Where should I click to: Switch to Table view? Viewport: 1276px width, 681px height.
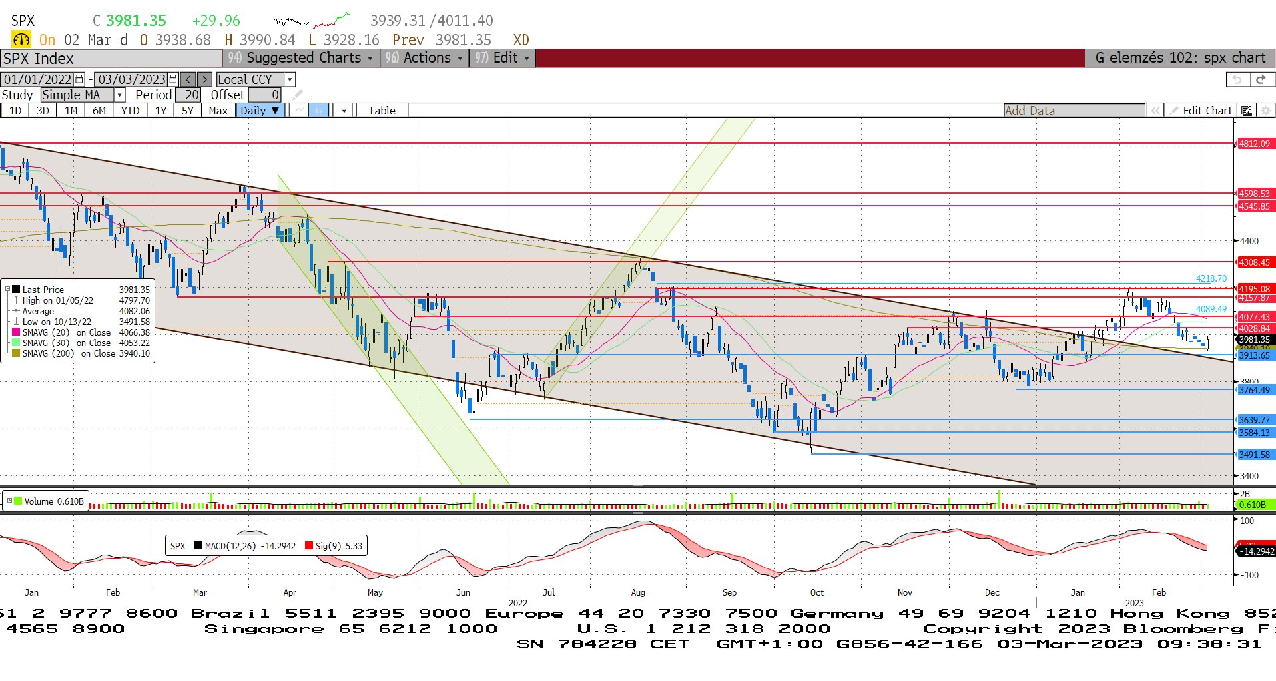[x=382, y=111]
